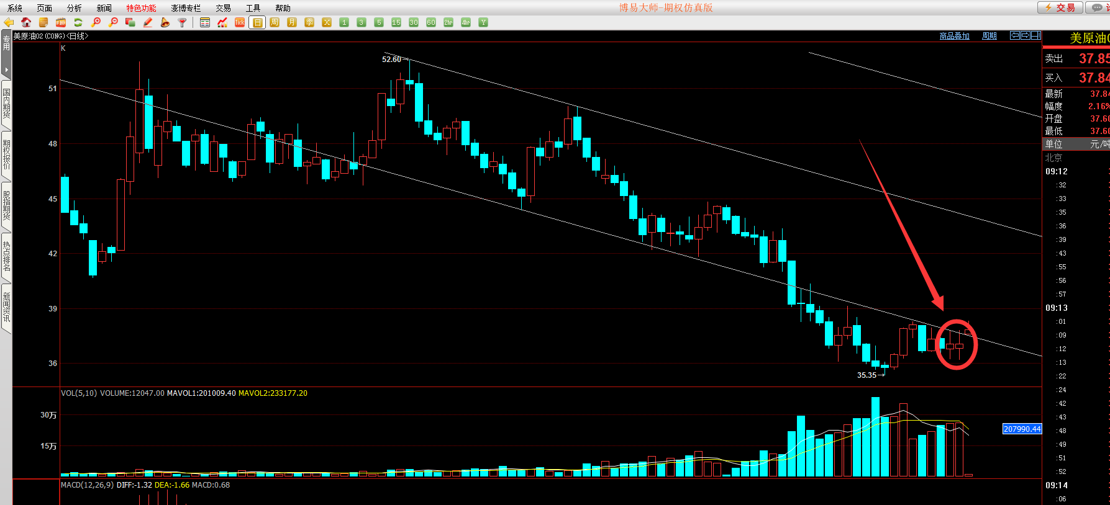Open the 周期 period dropdown link
The image size is (1110, 505).
click(989, 36)
